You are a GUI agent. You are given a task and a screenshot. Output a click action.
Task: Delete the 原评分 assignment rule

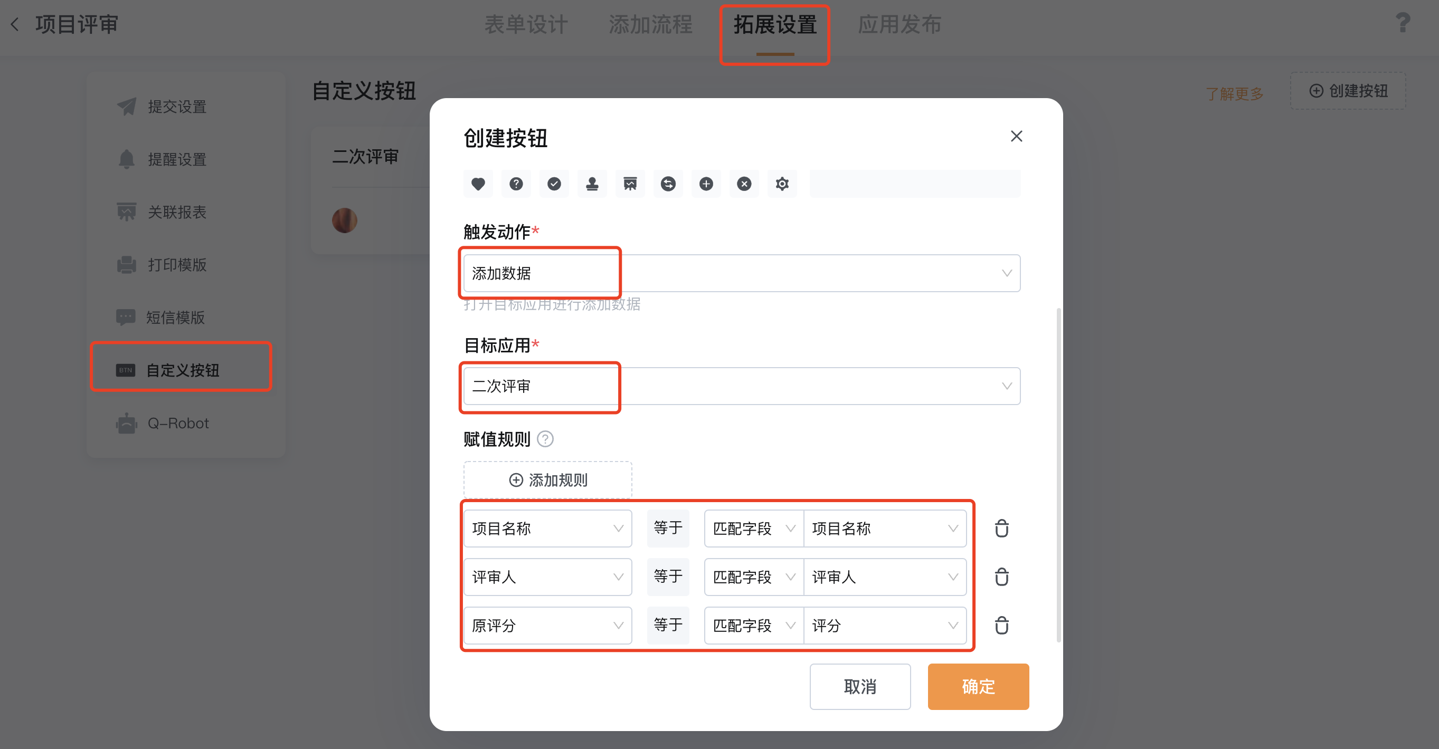click(x=1001, y=625)
